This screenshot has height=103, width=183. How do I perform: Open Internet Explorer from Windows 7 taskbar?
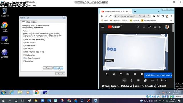[12, 92]
